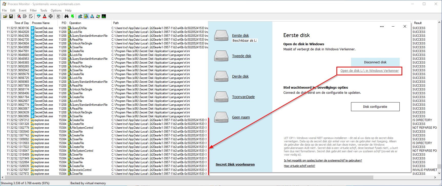Open the Help menu
The image size is (442, 186).
click(68, 10)
